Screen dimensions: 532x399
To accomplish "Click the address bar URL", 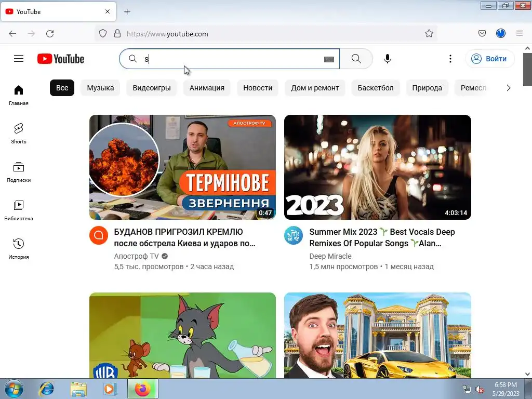I will 167,34.
